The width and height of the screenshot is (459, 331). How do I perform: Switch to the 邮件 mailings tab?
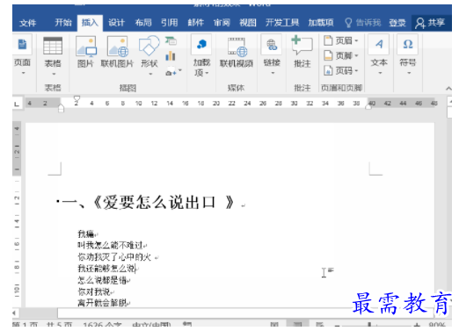pos(196,23)
